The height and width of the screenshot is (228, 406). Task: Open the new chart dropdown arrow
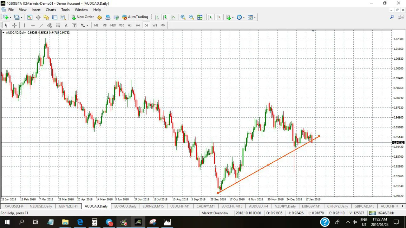pos(10,17)
